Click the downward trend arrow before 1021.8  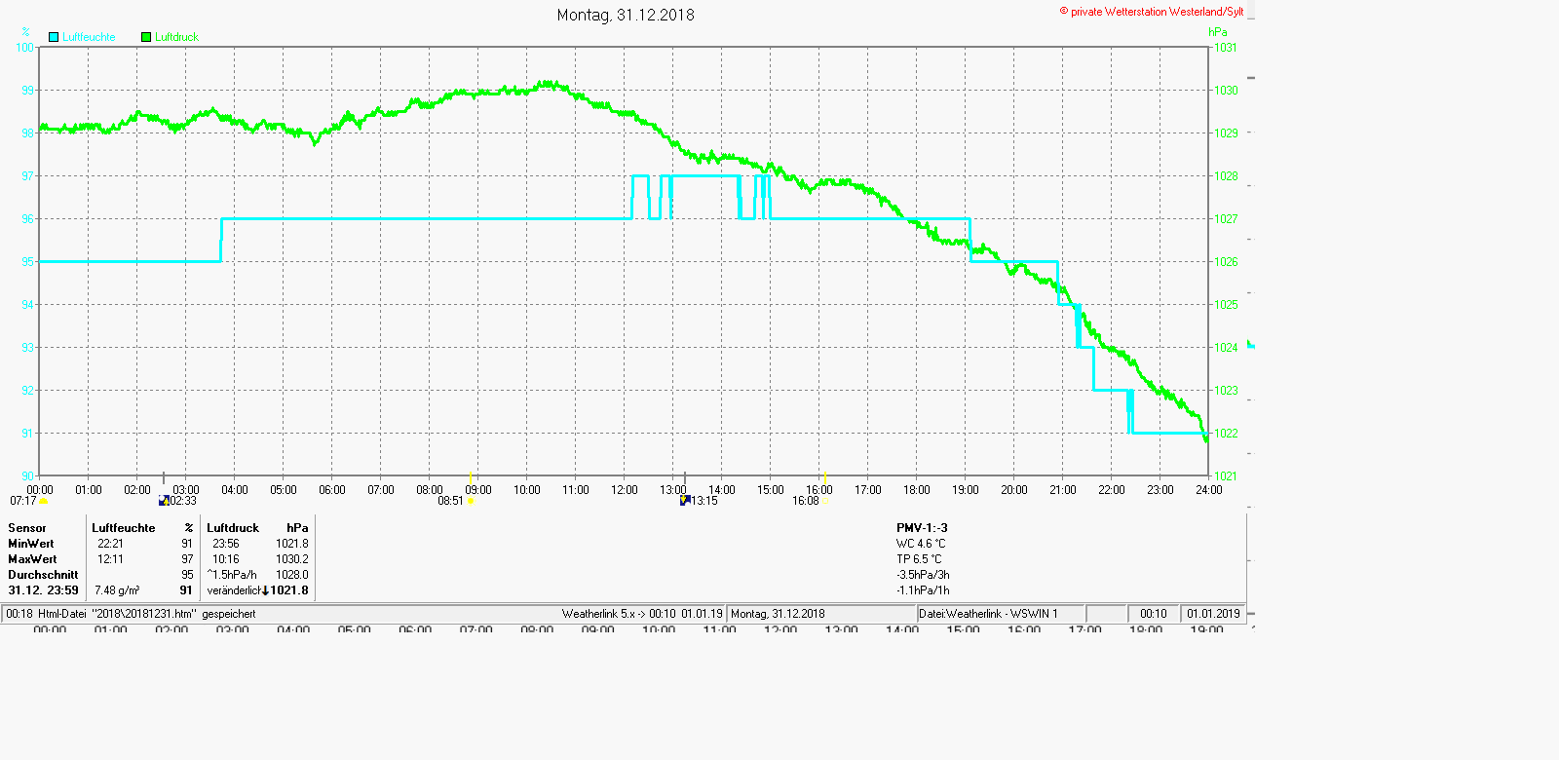coord(265,590)
